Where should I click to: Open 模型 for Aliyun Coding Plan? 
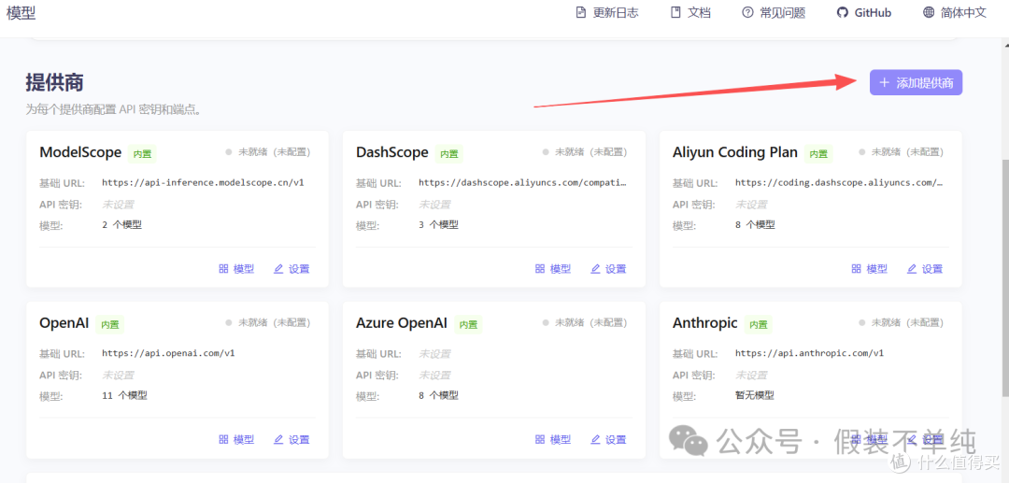coord(870,269)
